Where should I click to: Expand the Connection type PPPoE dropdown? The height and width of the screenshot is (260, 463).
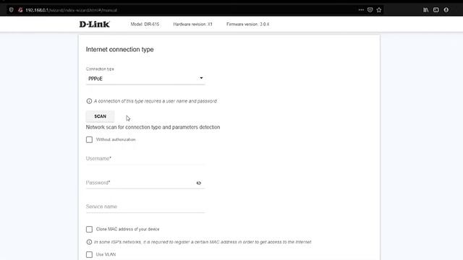(145, 79)
